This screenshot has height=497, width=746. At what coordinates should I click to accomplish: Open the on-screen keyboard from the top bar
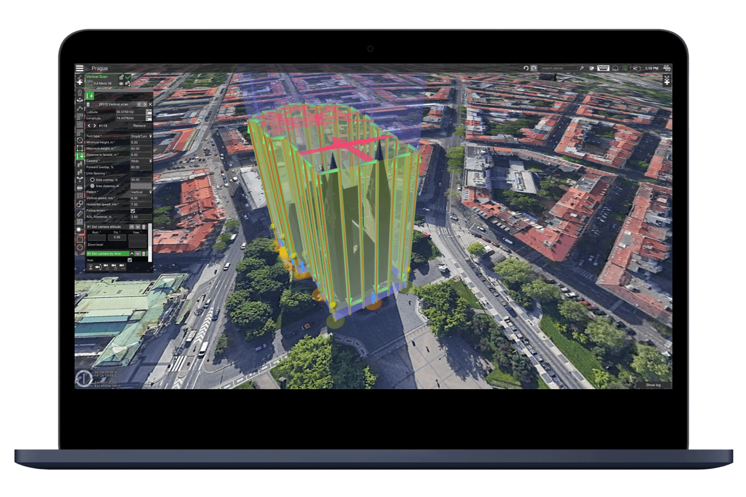pos(603,68)
